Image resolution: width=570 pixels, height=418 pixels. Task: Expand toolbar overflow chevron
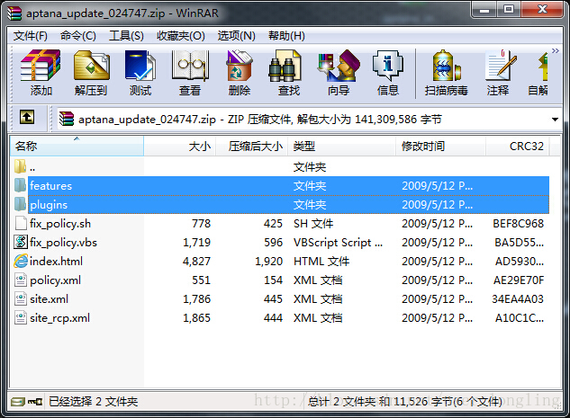point(556,50)
